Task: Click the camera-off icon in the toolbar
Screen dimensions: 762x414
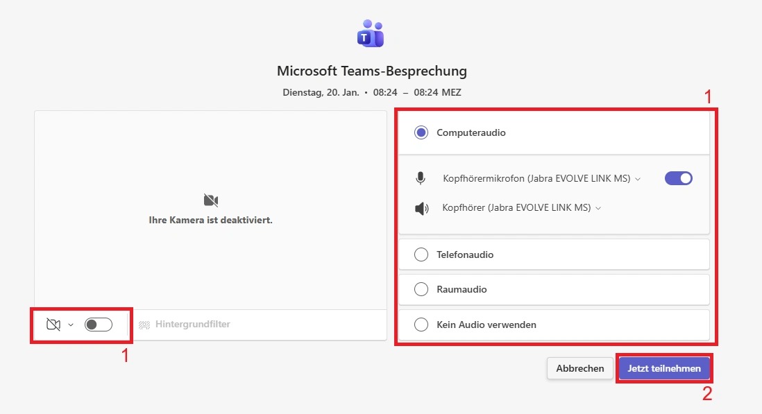Action: (x=53, y=325)
